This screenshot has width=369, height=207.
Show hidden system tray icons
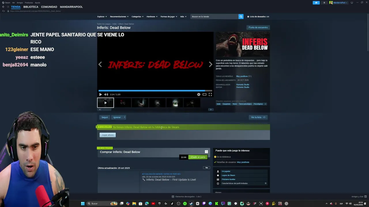coord(326,204)
